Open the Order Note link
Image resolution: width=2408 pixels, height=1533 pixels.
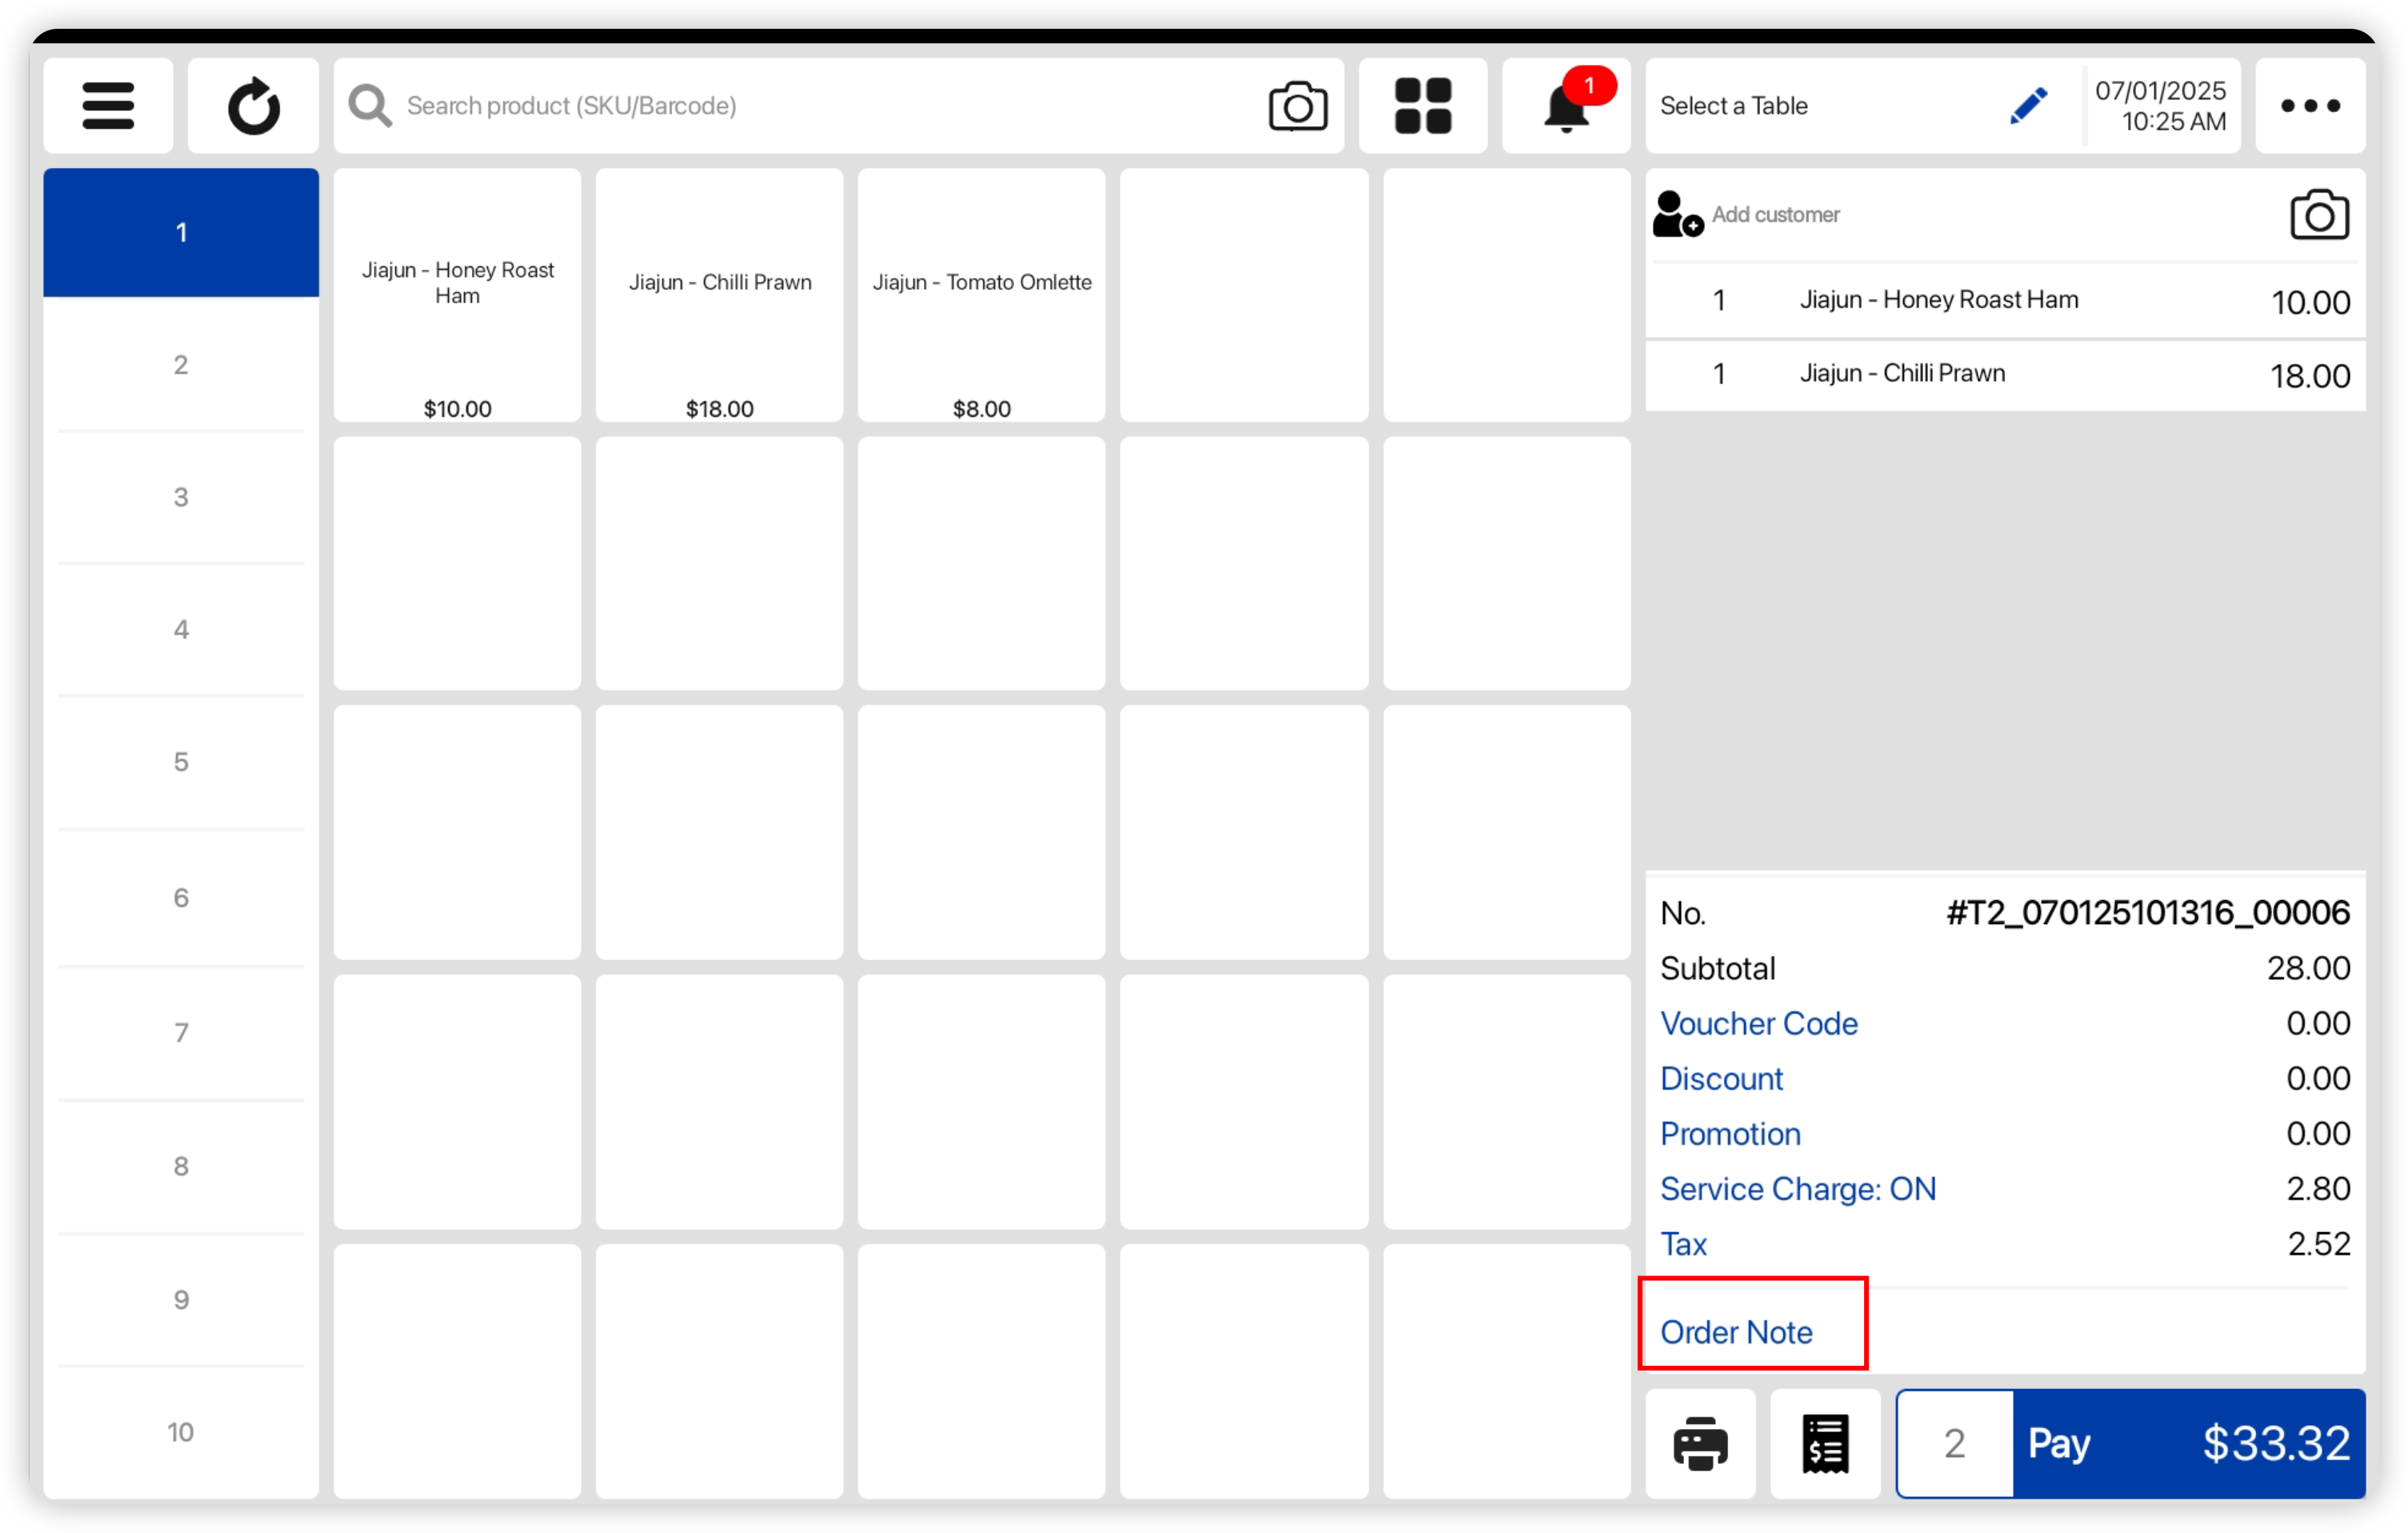(1736, 1332)
